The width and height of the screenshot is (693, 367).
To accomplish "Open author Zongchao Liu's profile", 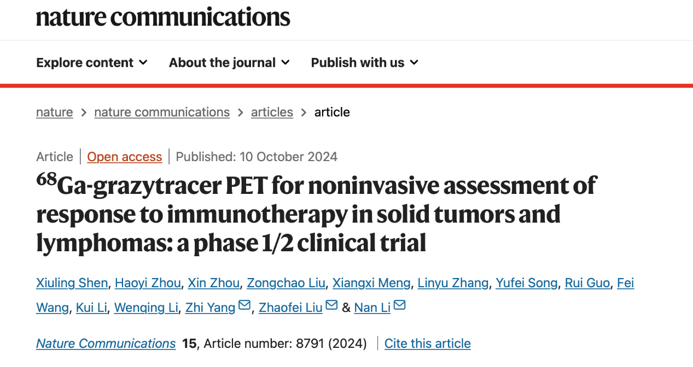I will click(286, 283).
